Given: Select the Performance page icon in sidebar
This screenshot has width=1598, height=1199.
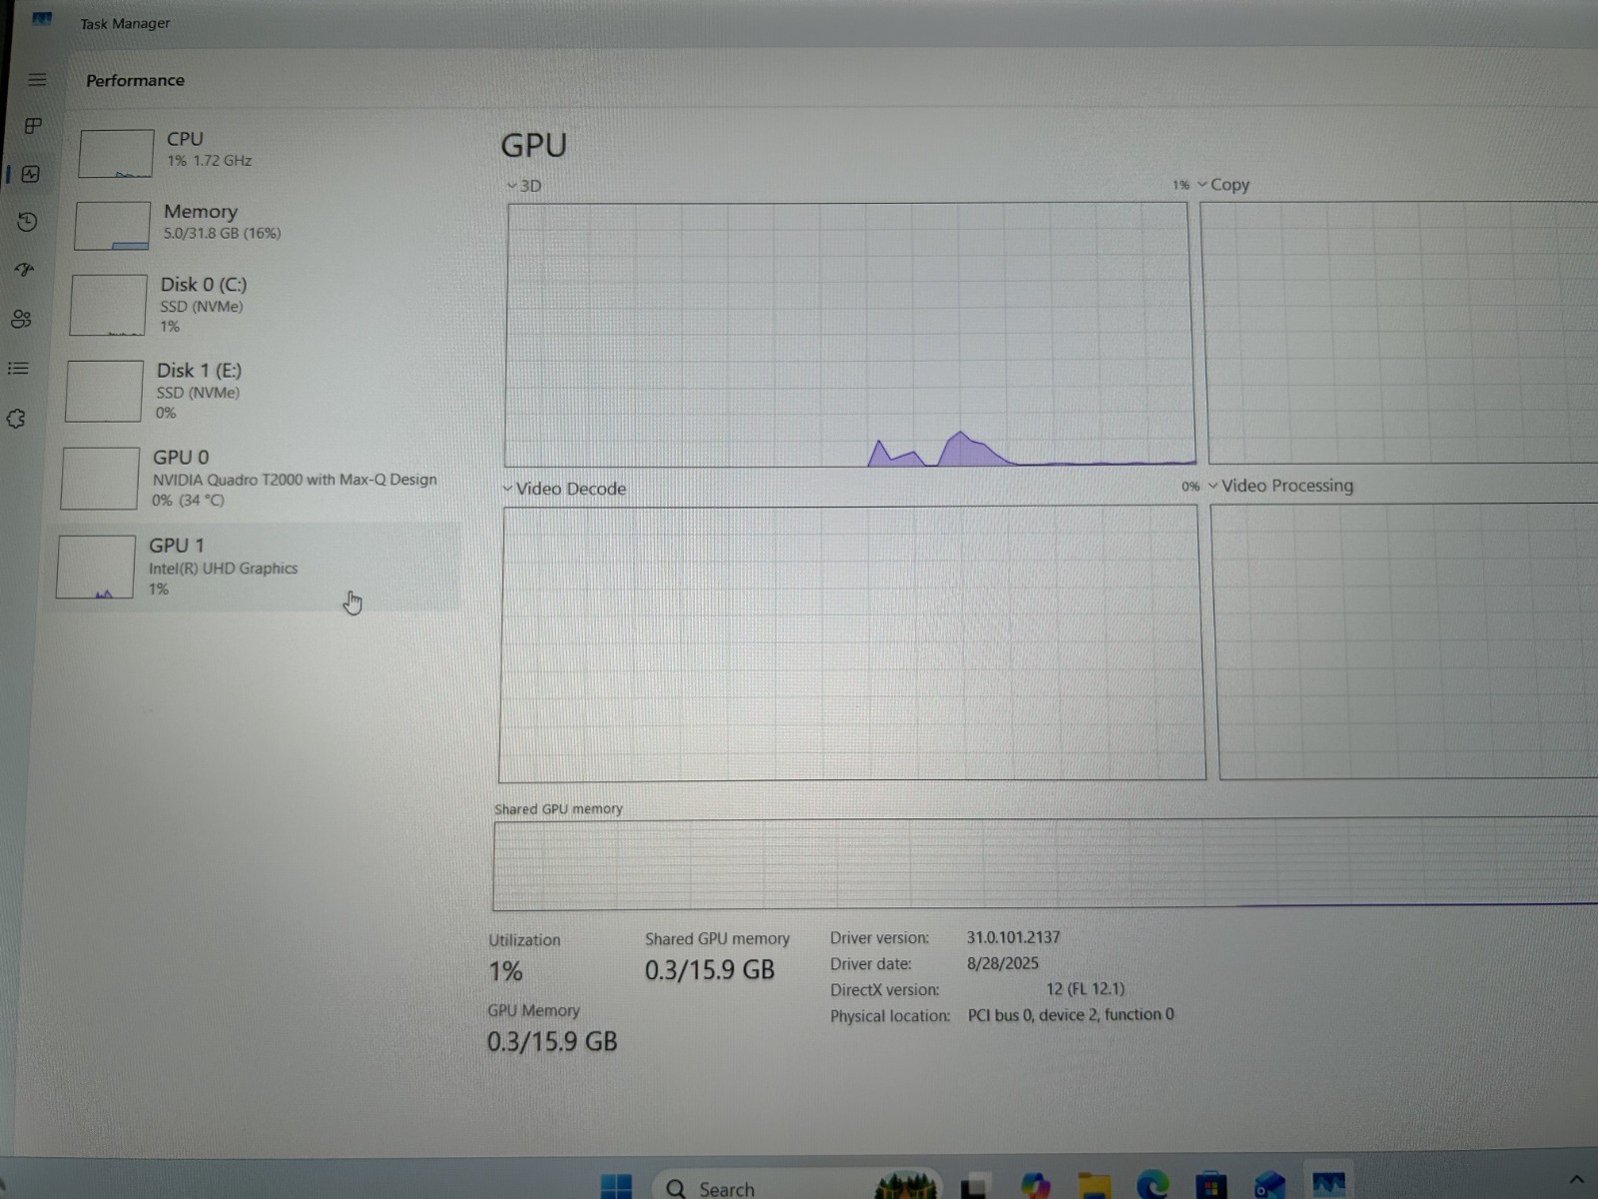Looking at the screenshot, I should (x=31, y=175).
